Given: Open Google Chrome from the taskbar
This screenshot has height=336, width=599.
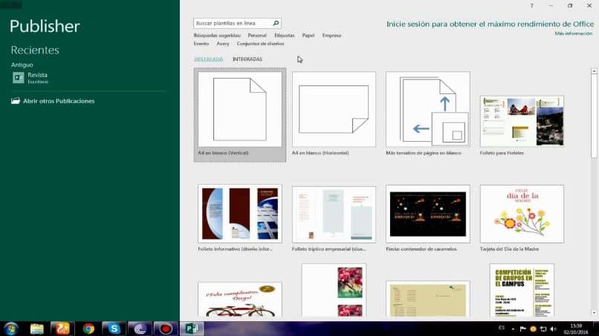Looking at the screenshot, I should point(88,329).
